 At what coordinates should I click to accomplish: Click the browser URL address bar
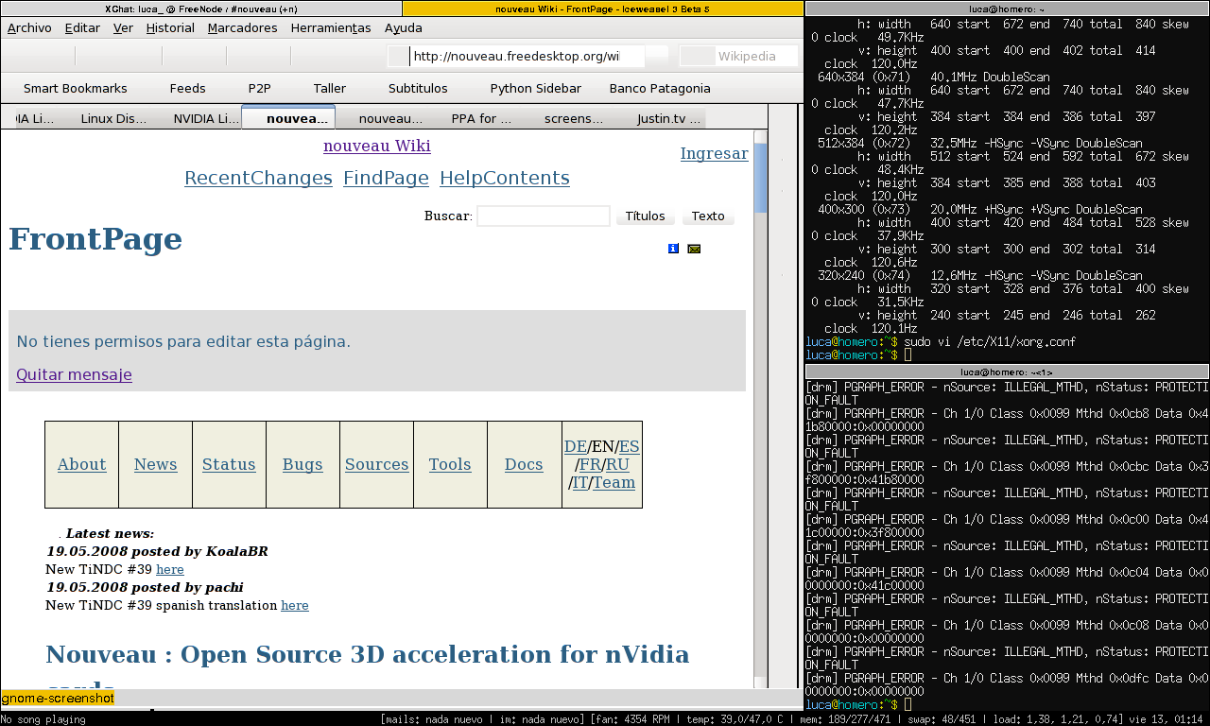click(526, 57)
